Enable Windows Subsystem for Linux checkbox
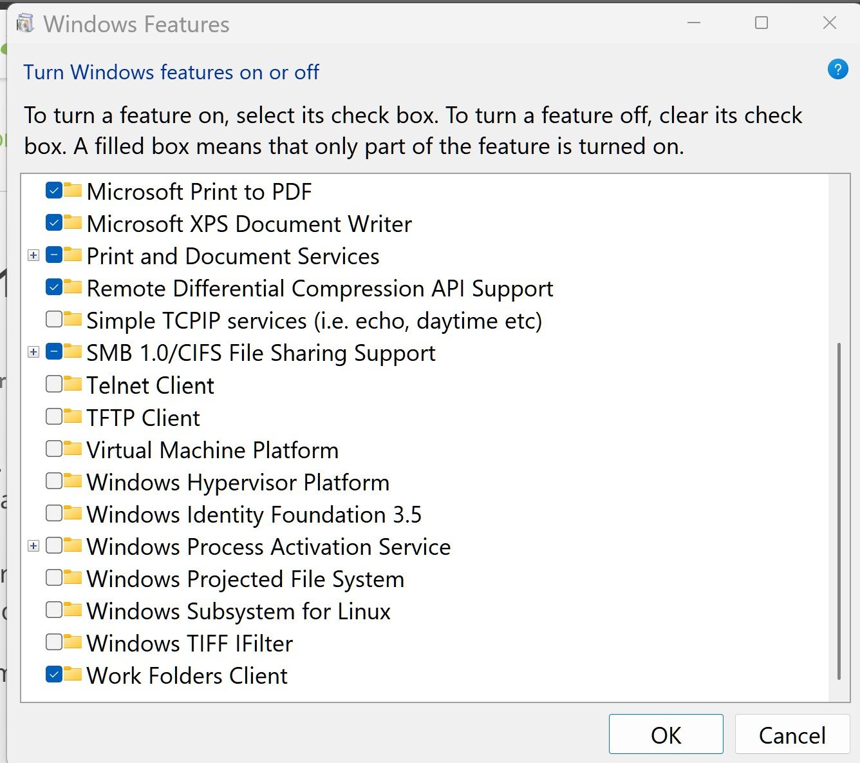Screen dimensions: 860x763 coord(54,610)
